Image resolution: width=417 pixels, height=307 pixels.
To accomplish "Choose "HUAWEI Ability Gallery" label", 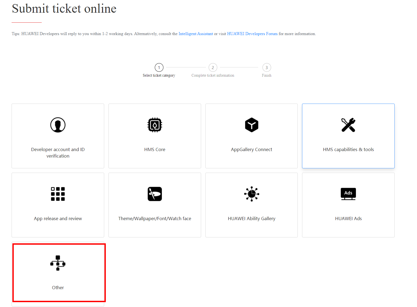I will (252, 219).
